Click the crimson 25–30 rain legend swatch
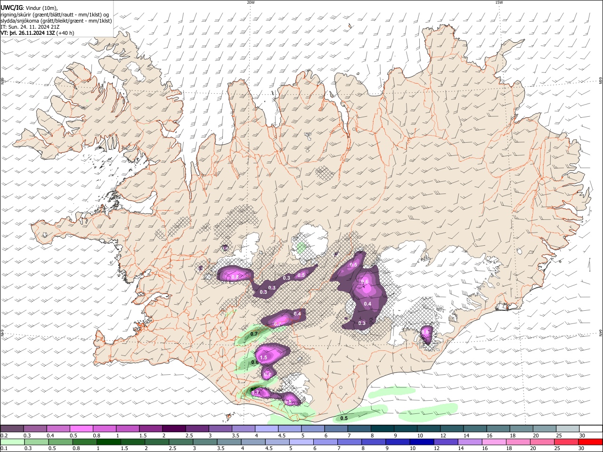Image resolution: width=603 pixels, height=452 pixels. coord(566,442)
